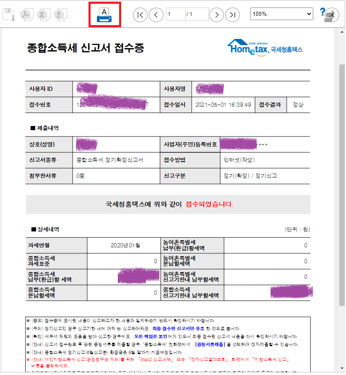Click the '사업자(주민)등록번호' label cell
The height and width of the screenshot is (375, 346).
click(x=190, y=144)
